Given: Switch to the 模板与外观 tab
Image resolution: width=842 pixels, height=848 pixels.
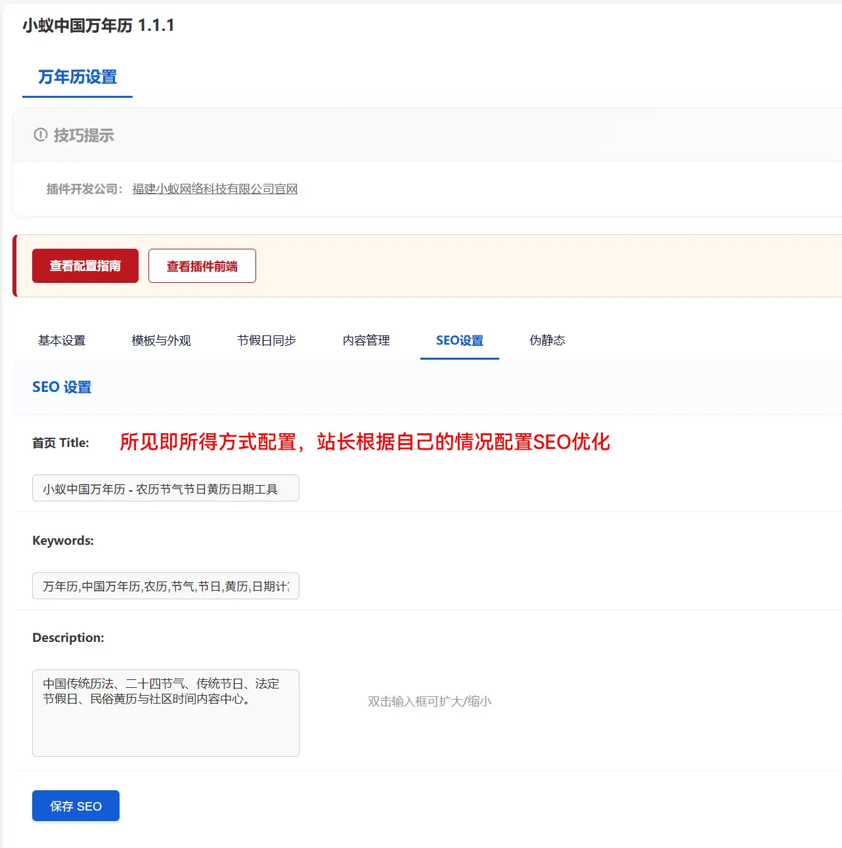Looking at the screenshot, I should point(161,341).
